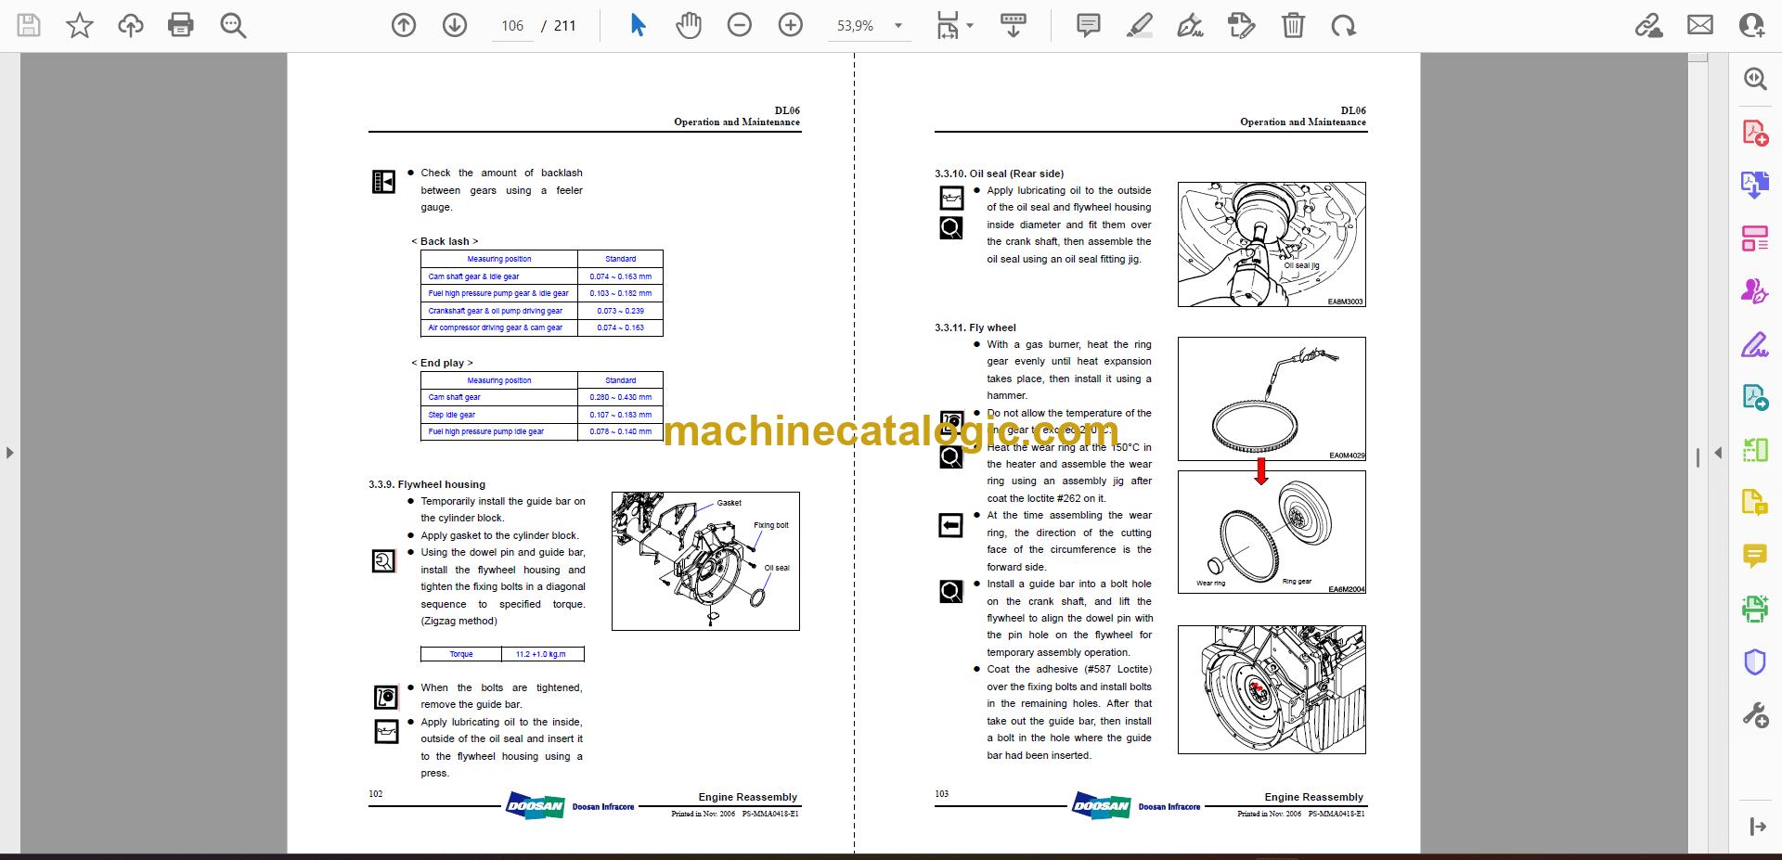The image size is (1782, 860).
Task: Open the Fill and Sign tool in sidebar
Action: pyautogui.click(x=1755, y=345)
